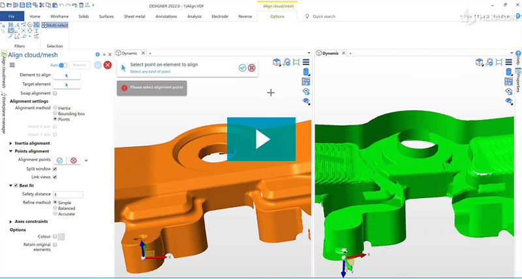
Task: Open the Alignment points dropdown arrow
Action: click(85, 160)
